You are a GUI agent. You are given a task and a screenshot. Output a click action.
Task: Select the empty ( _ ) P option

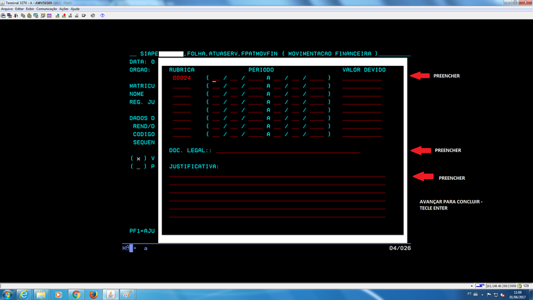138,167
